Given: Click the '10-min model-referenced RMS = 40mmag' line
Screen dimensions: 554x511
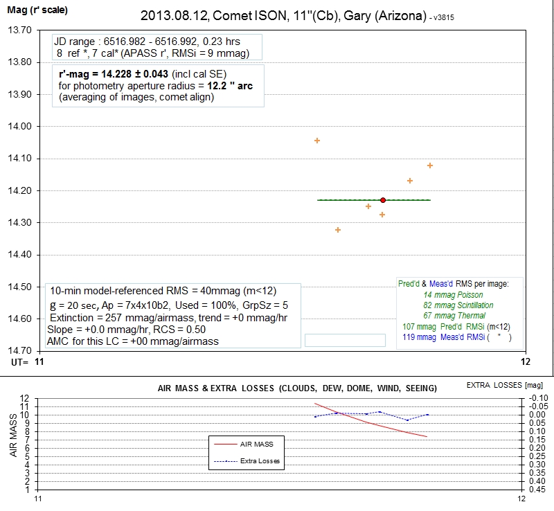Looking at the screenshot, I should (163, 291).
